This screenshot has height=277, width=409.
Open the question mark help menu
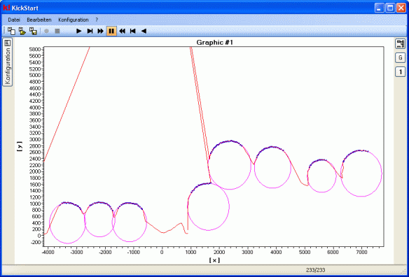coord(97,20)
